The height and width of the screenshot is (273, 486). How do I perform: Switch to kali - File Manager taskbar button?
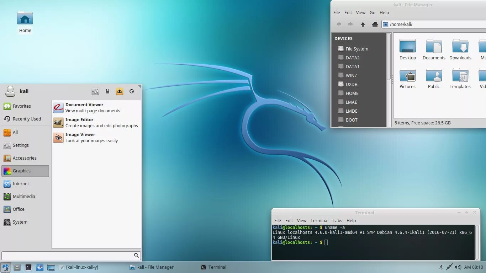coord(152,267)
